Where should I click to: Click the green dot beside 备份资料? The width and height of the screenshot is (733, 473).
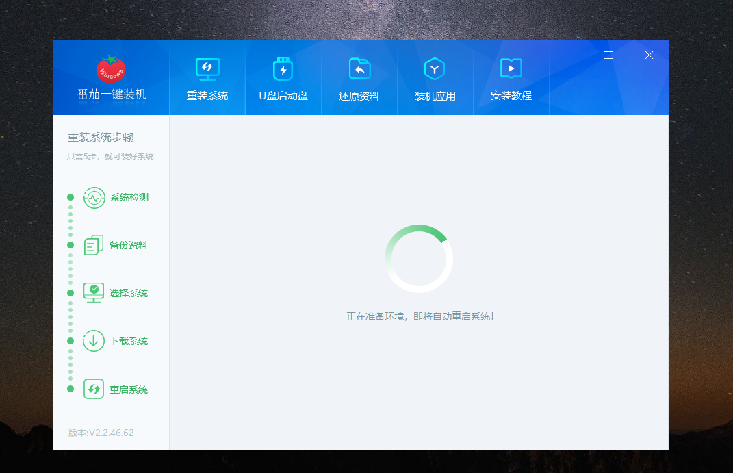(x=70, y=245)
